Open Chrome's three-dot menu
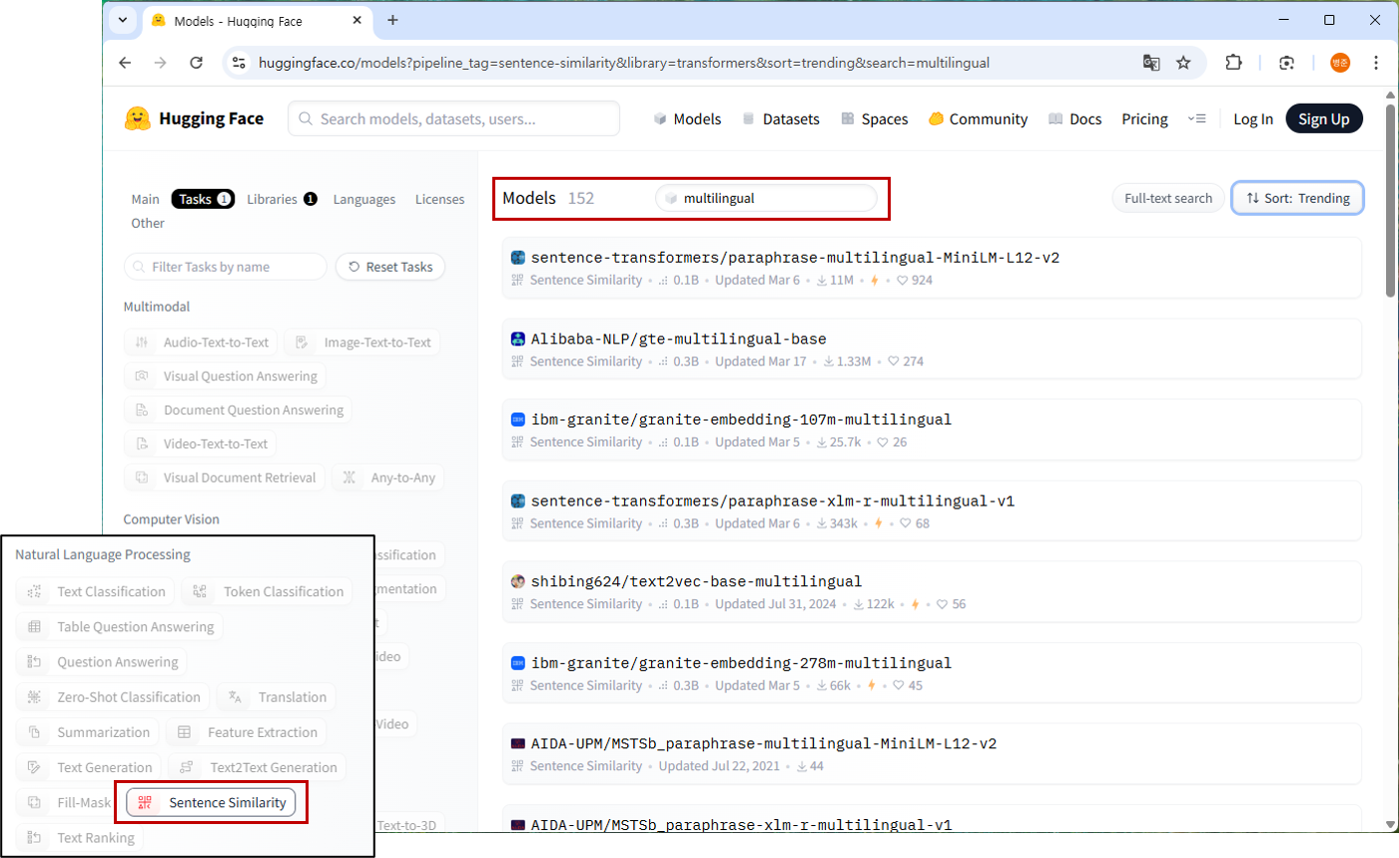Image resolution: width=1399 pixels, height=858 pixels. [x=1376, y=63]
